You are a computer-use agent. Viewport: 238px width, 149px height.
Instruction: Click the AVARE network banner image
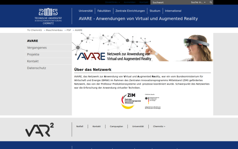[142, 47]
